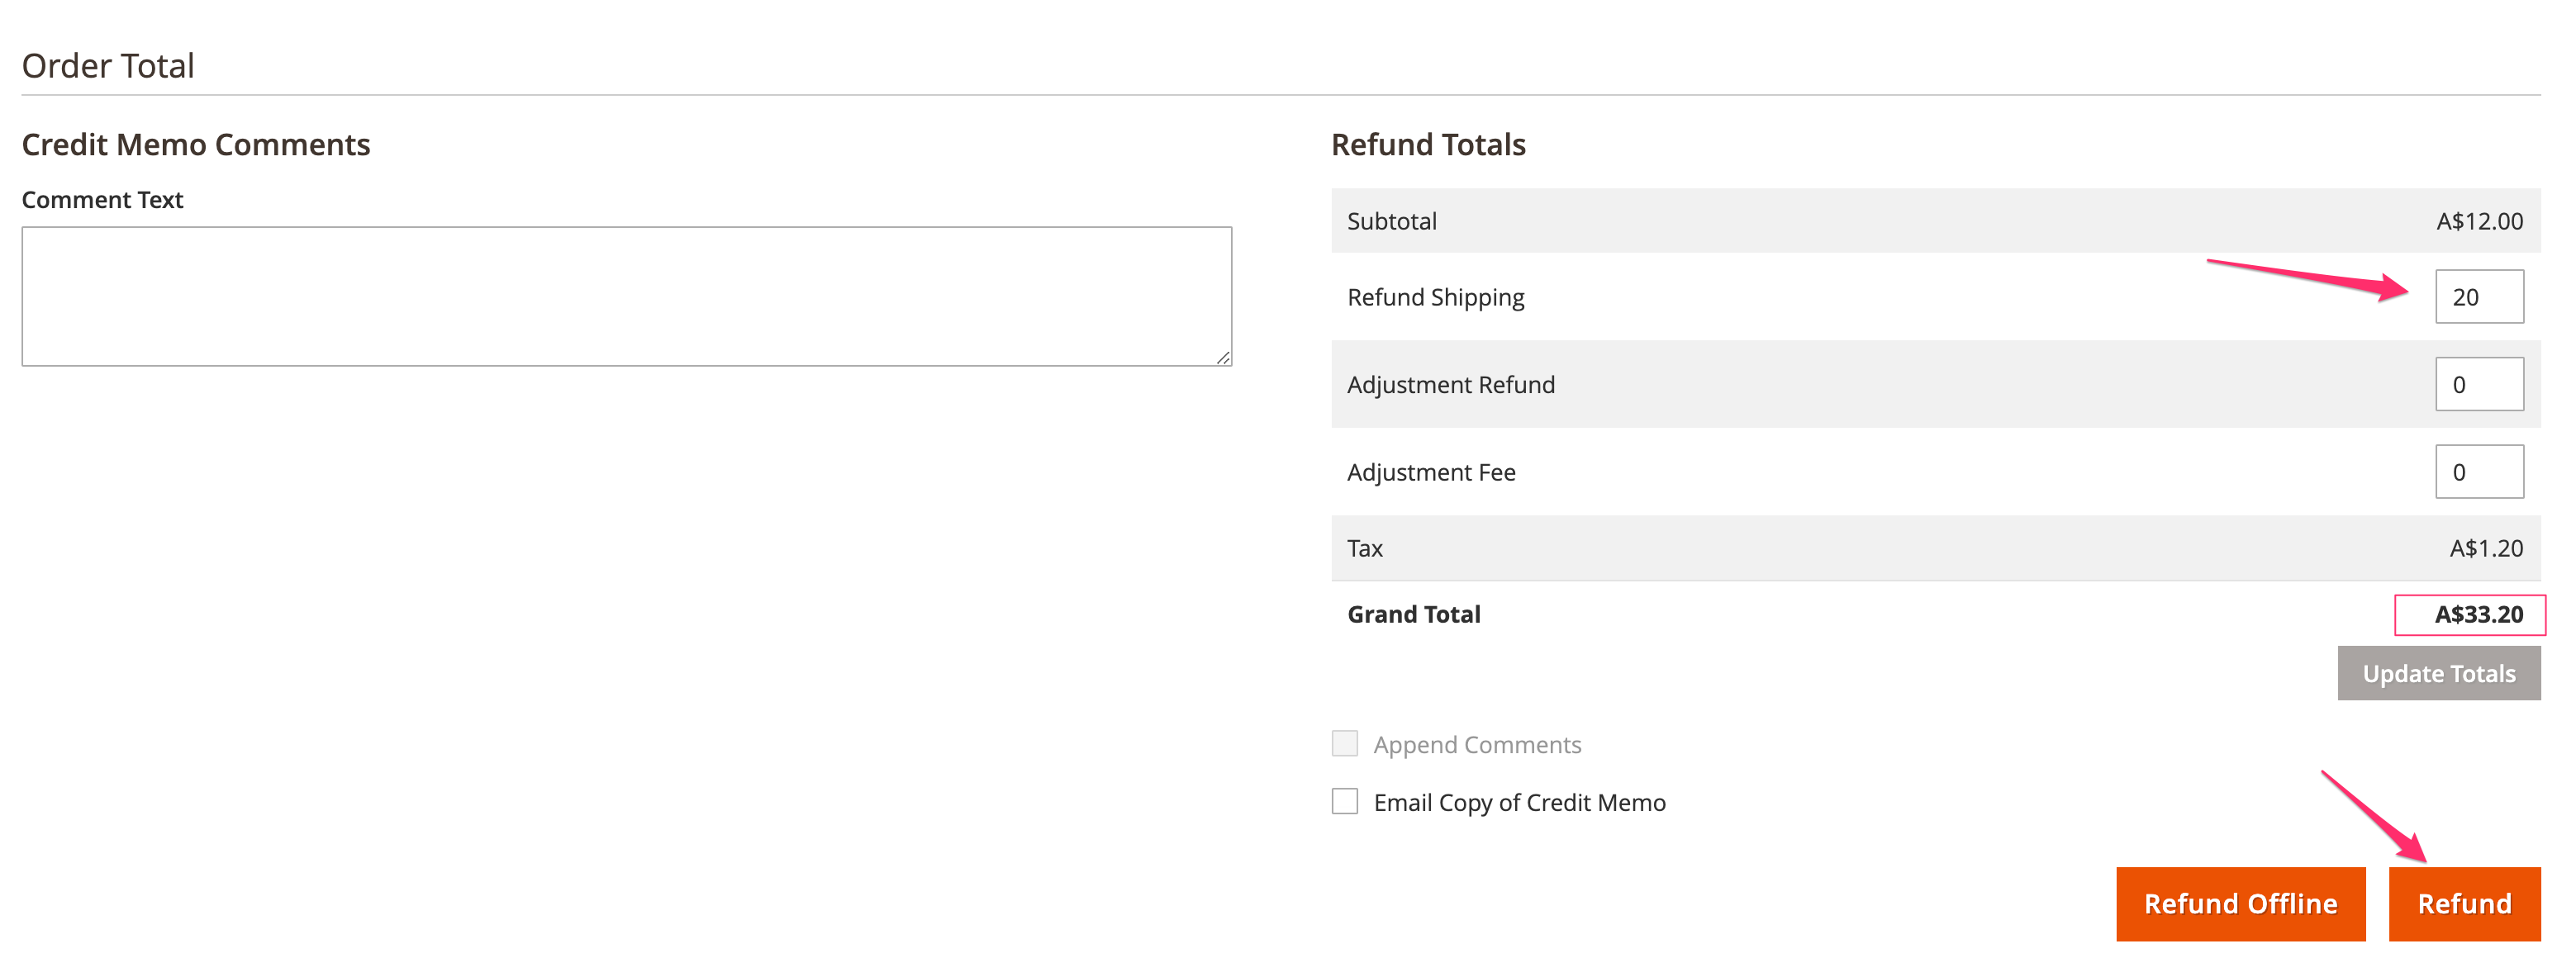The height and width of the screenshot is (958, 2576).
Task: Click the comment box resize handle
Action: 1223,357
